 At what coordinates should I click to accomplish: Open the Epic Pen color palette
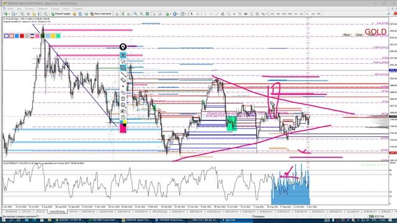(x=123, y=126)
